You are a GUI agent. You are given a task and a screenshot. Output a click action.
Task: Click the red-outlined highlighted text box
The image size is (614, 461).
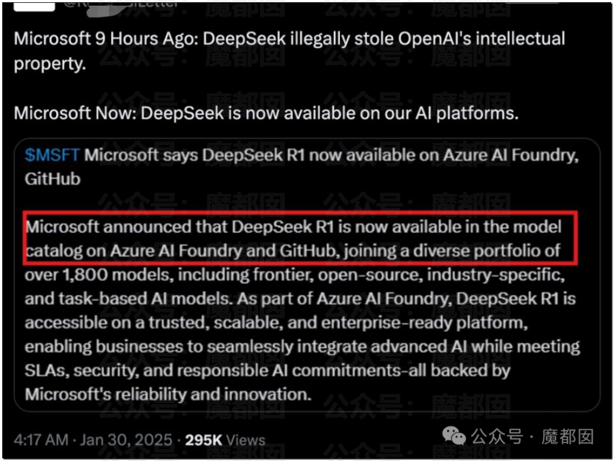(x=300, y=238)
